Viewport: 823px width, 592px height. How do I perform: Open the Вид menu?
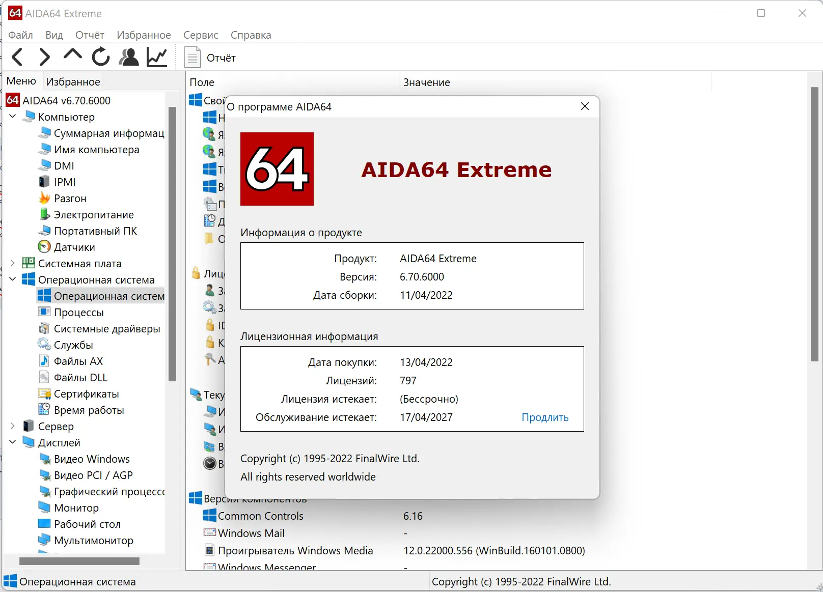click(54, 35)
